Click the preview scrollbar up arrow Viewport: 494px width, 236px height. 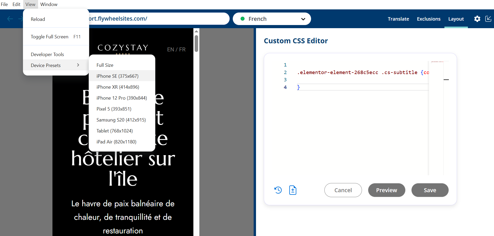[x=197, y=31]
